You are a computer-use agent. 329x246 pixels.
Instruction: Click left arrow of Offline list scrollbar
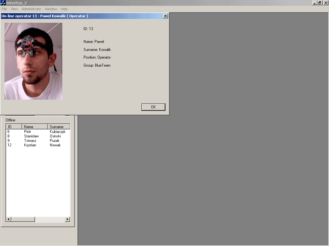point(9,219)
